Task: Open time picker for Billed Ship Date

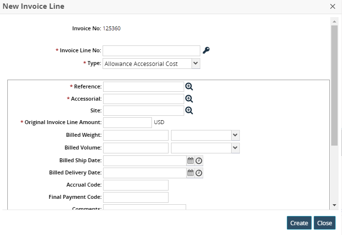Action: pos(199,160)
